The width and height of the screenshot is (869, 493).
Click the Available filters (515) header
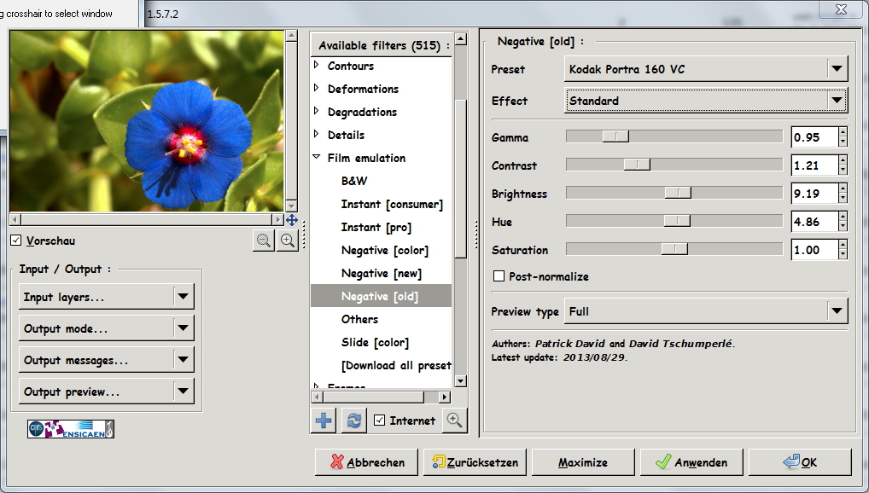(x=382, y=45)
